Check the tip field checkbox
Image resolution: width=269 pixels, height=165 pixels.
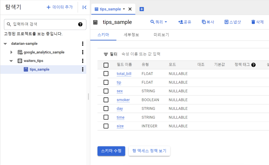[106, 82]
